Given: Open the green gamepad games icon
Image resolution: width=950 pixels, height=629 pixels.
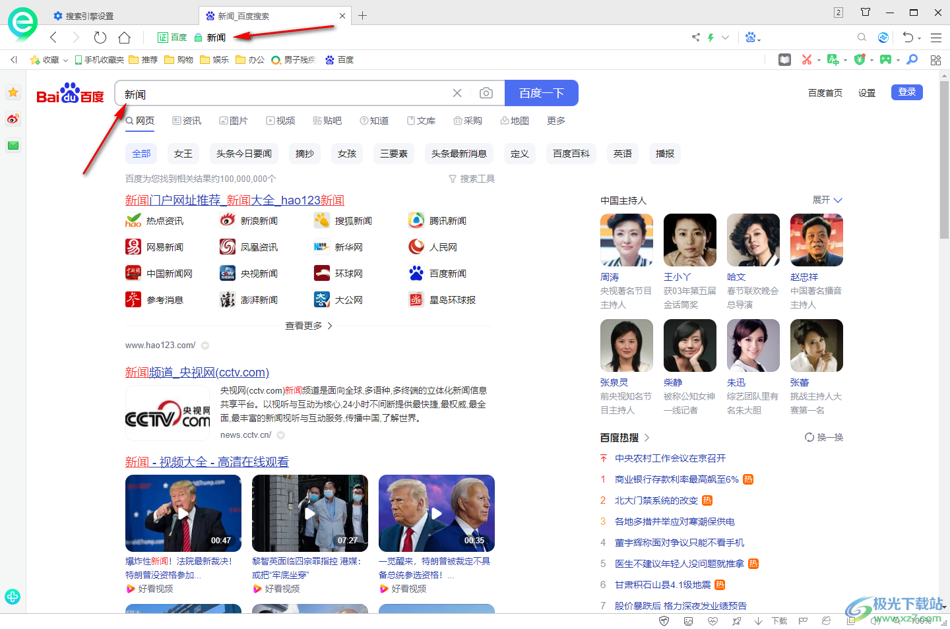Looking at the screenshot, I should click(885, 60).
